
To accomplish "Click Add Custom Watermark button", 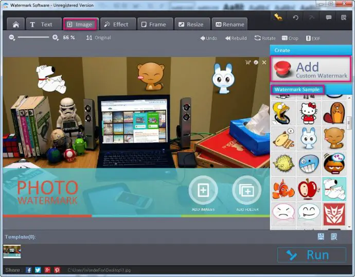I will pyautogui.click(x=311, y=70).
